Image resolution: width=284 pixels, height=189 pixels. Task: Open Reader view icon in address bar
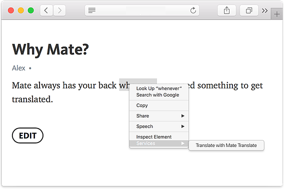(92, 10)
